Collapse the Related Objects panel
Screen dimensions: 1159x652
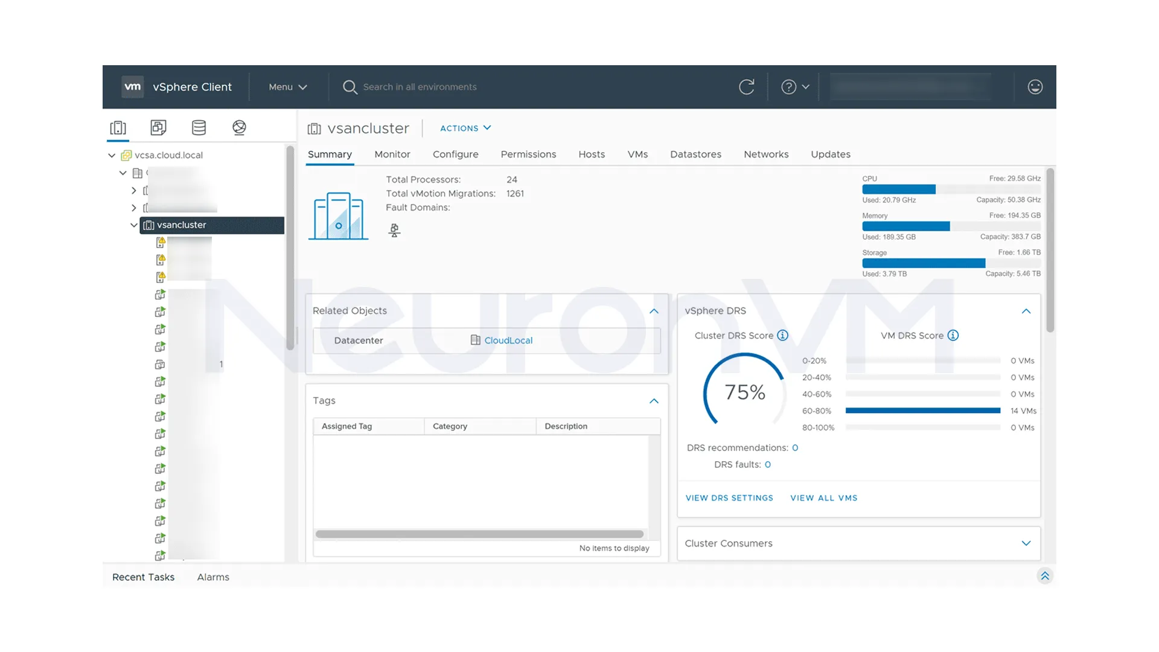[x=654, y=311]
